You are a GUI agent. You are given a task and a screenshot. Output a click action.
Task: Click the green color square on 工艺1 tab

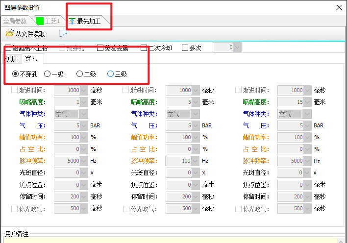pos(40,21)
